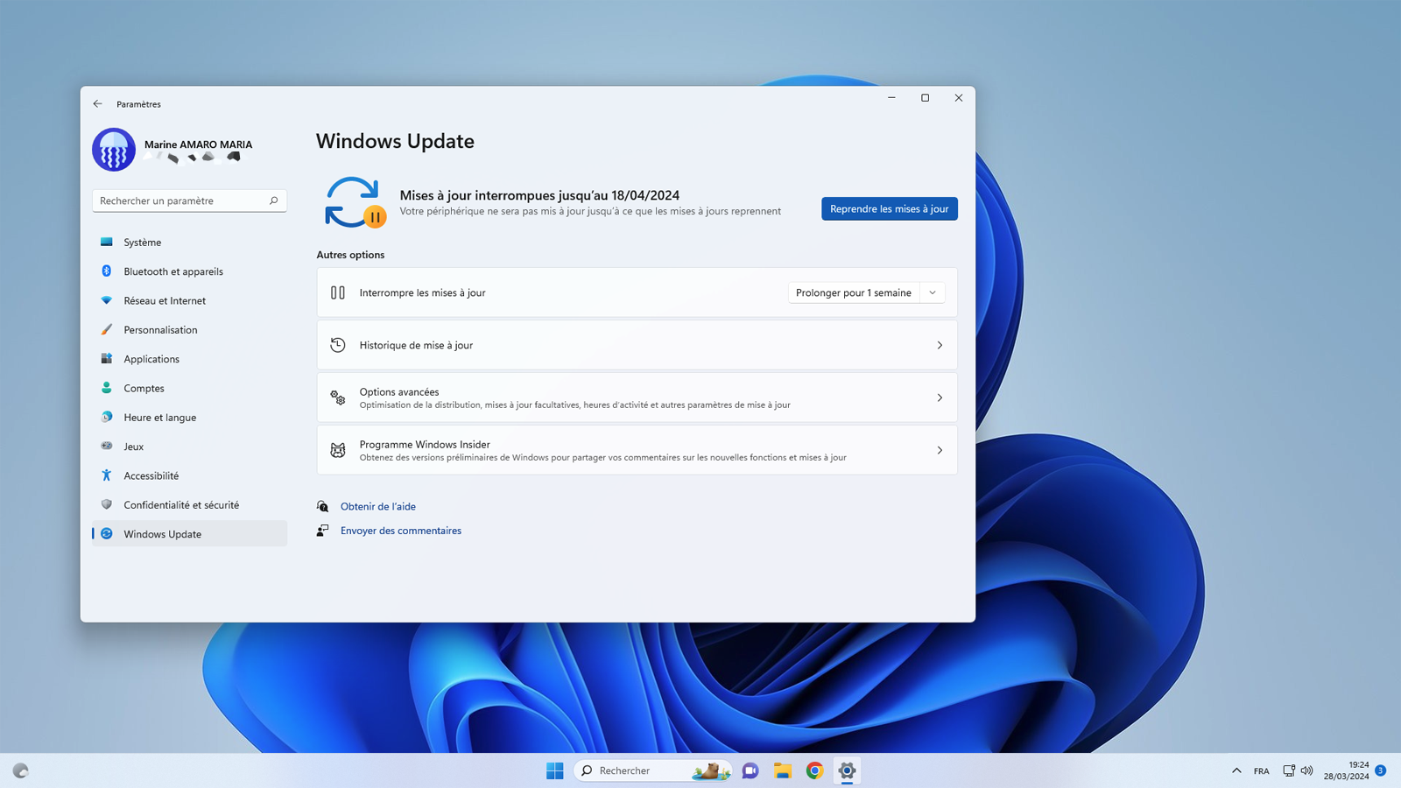Screen dimensions: 1401x788
Task: Open the chat app from the taskbar
Action: [x=750, y=770]
